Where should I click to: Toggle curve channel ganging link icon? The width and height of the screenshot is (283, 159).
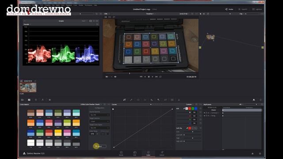point(184,109)
